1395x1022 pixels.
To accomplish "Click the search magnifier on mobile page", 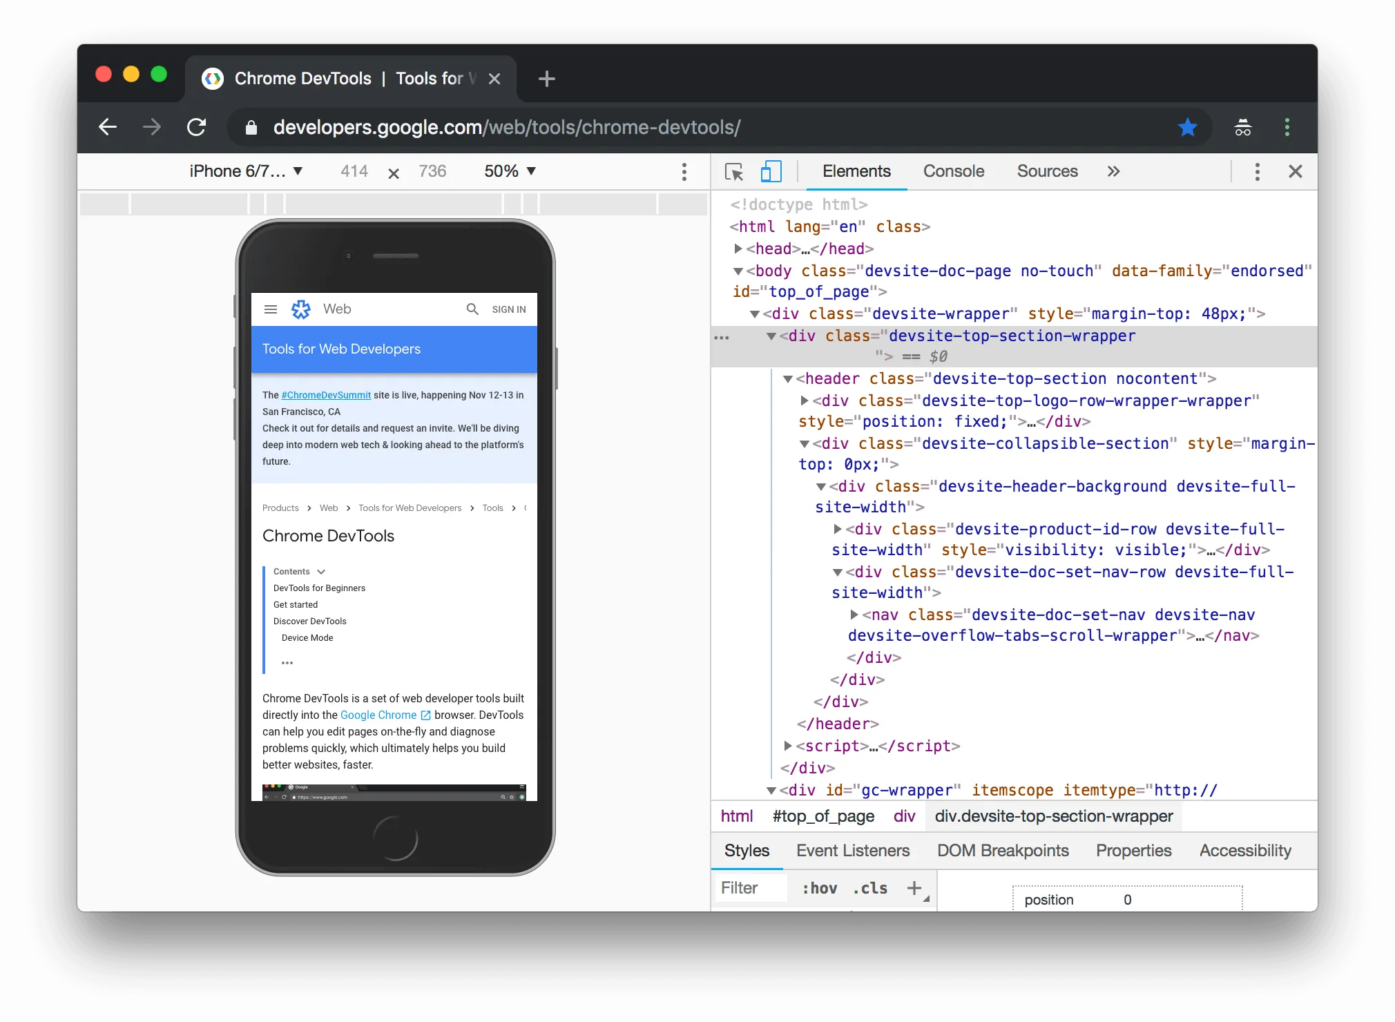I will [x=472, y=309].
